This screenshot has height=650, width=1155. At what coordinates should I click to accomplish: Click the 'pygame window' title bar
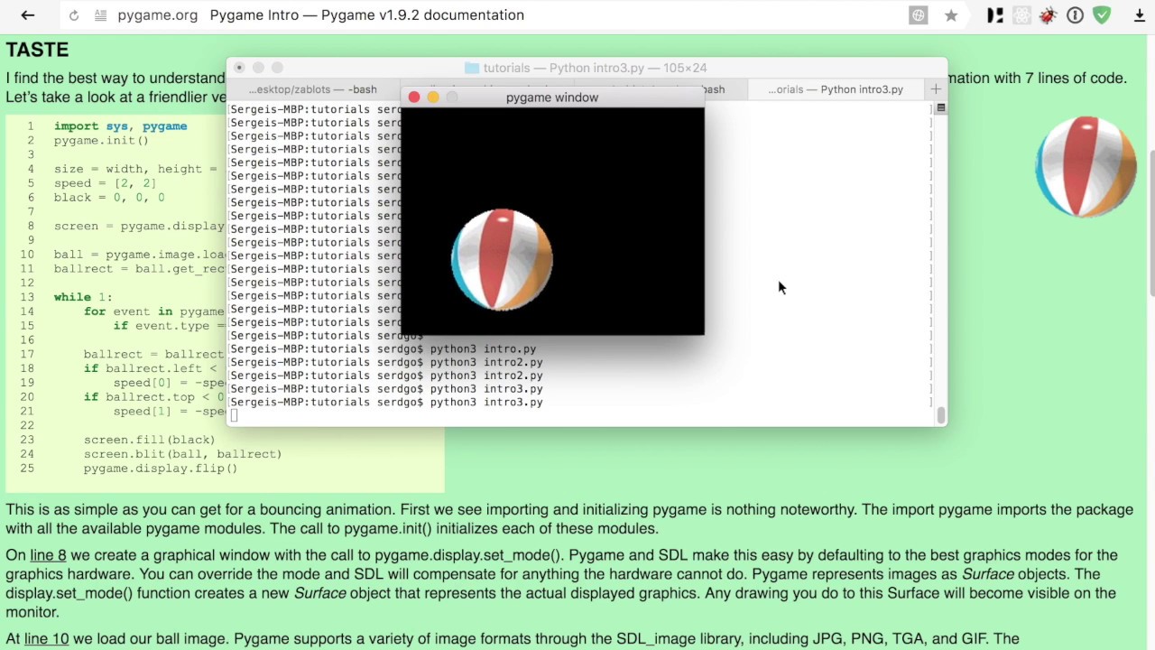pyautogui.click(x=552, y=97)
